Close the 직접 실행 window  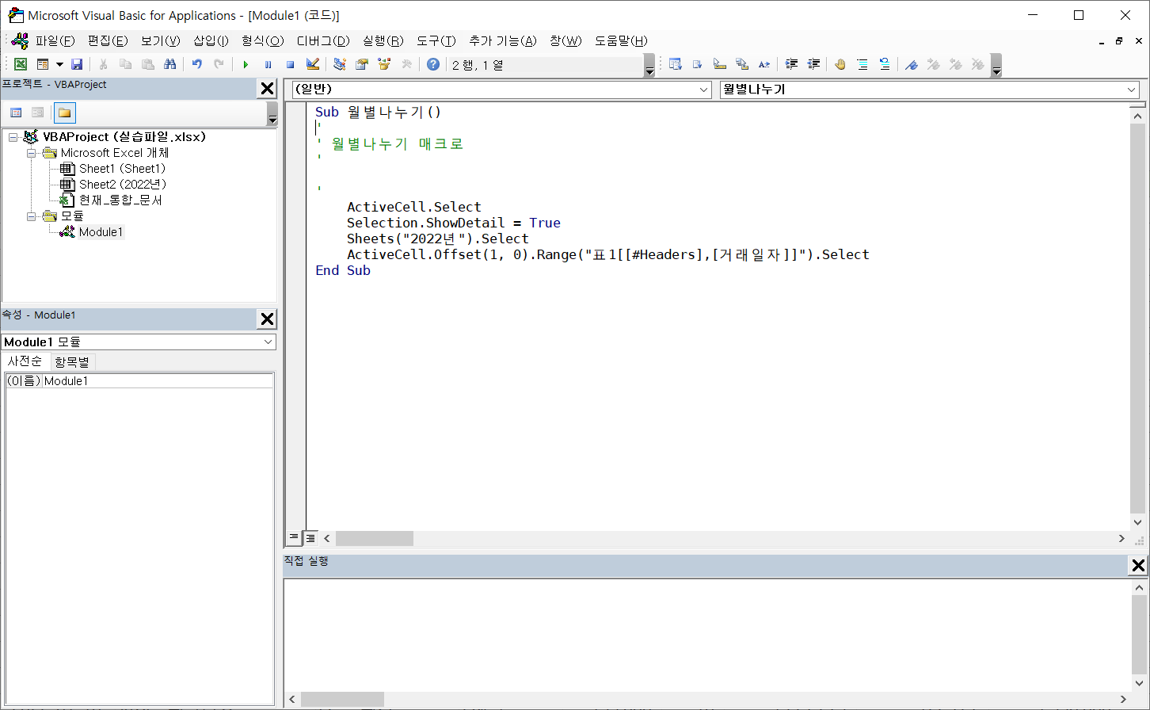pyautogui.click(x=1138, y=565)
